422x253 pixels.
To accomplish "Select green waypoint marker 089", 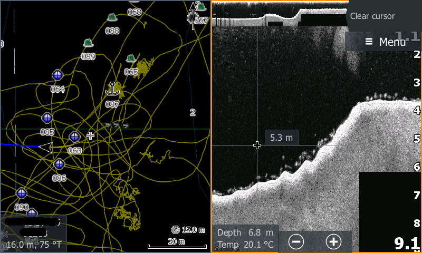I will tap(88, 43).
